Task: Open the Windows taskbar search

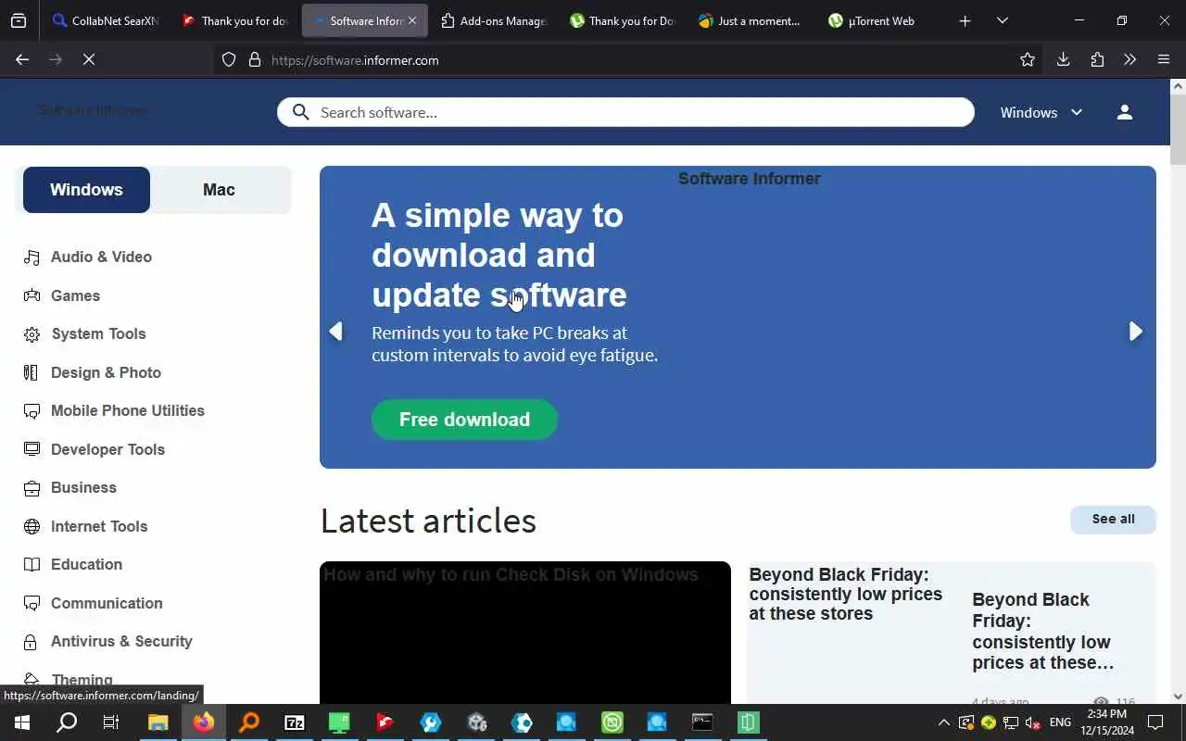Action: click(x=67, y=722)
